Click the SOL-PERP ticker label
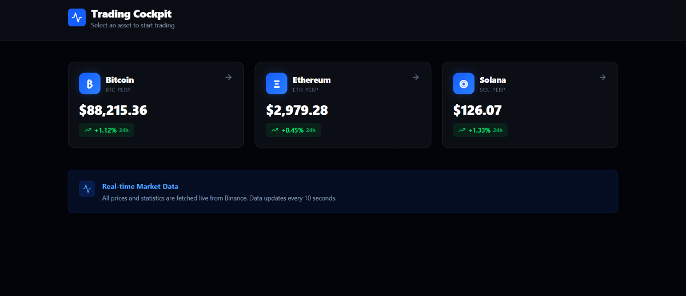This screenshot has height=296, width=686. (x=492, y=90)
